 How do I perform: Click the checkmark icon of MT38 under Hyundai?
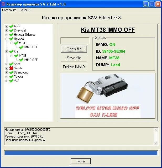click(x=16, y=43)
